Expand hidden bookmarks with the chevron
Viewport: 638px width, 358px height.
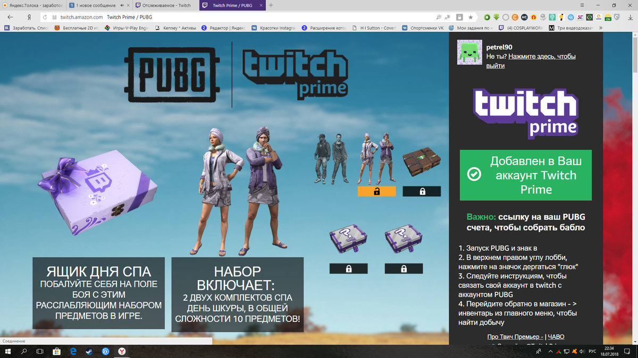[x=602, y=28]
